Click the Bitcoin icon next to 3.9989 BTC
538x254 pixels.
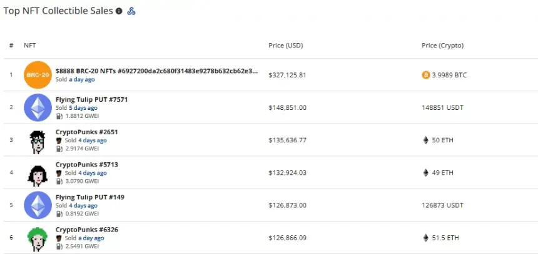pos(426,75)
